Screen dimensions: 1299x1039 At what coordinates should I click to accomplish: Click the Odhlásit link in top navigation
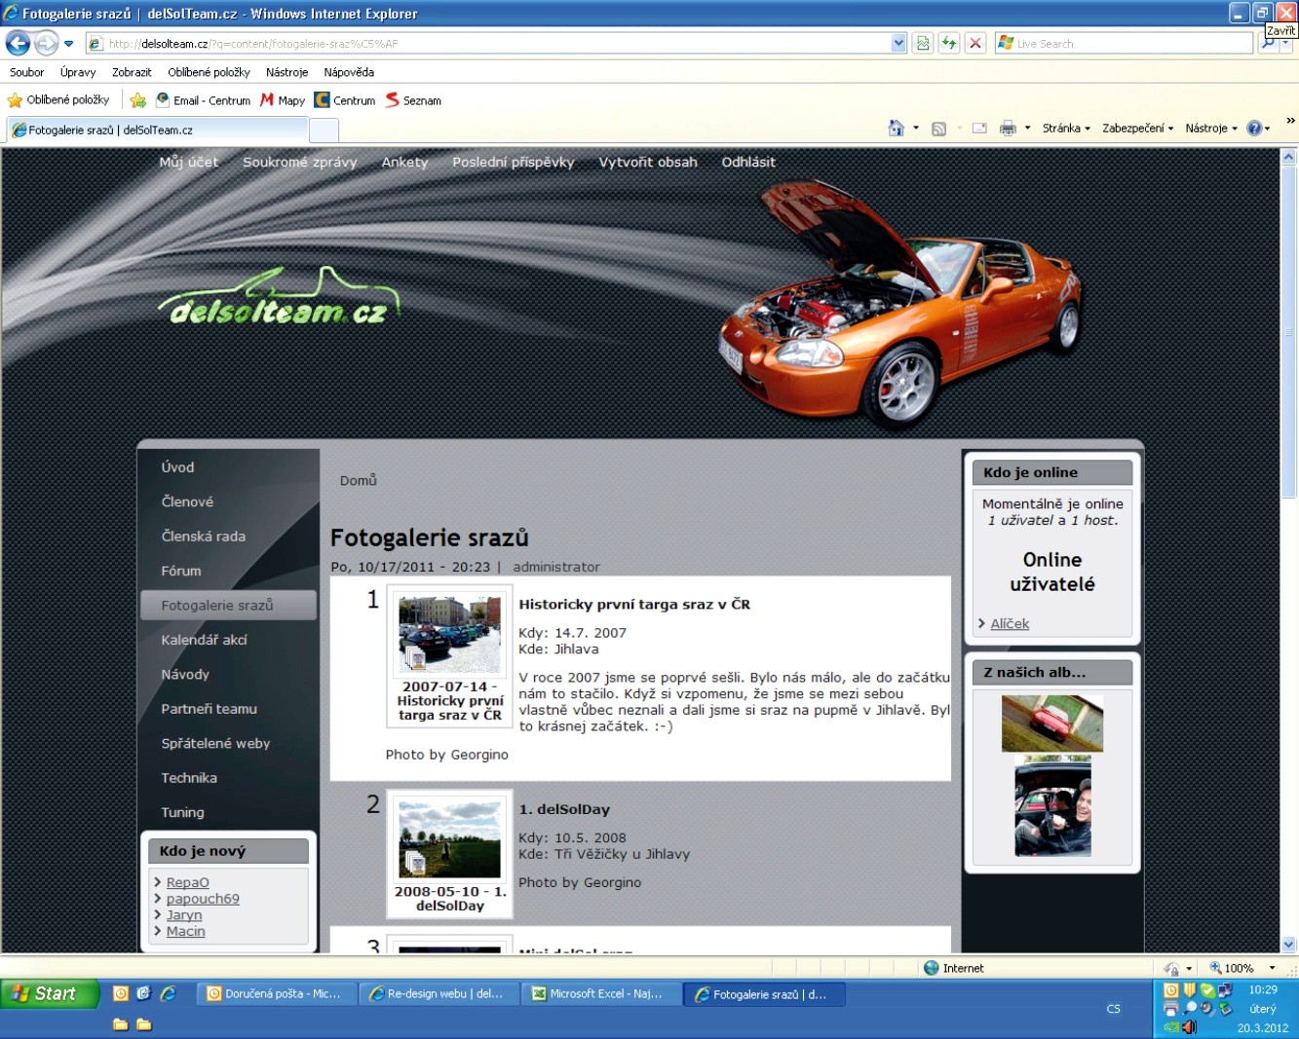point(748,163)
